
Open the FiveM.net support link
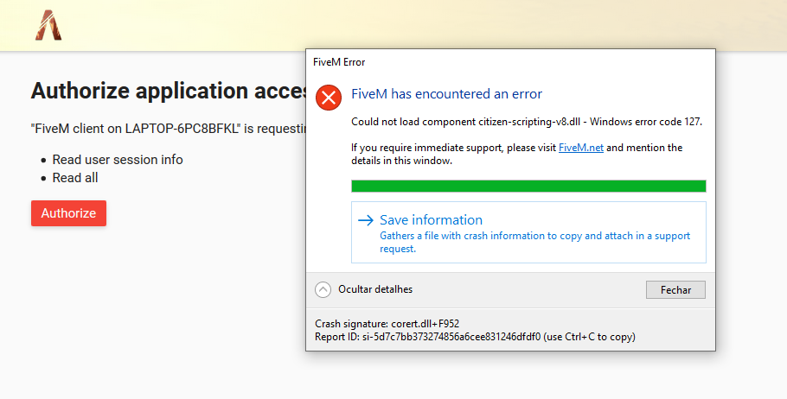point(580,148)
